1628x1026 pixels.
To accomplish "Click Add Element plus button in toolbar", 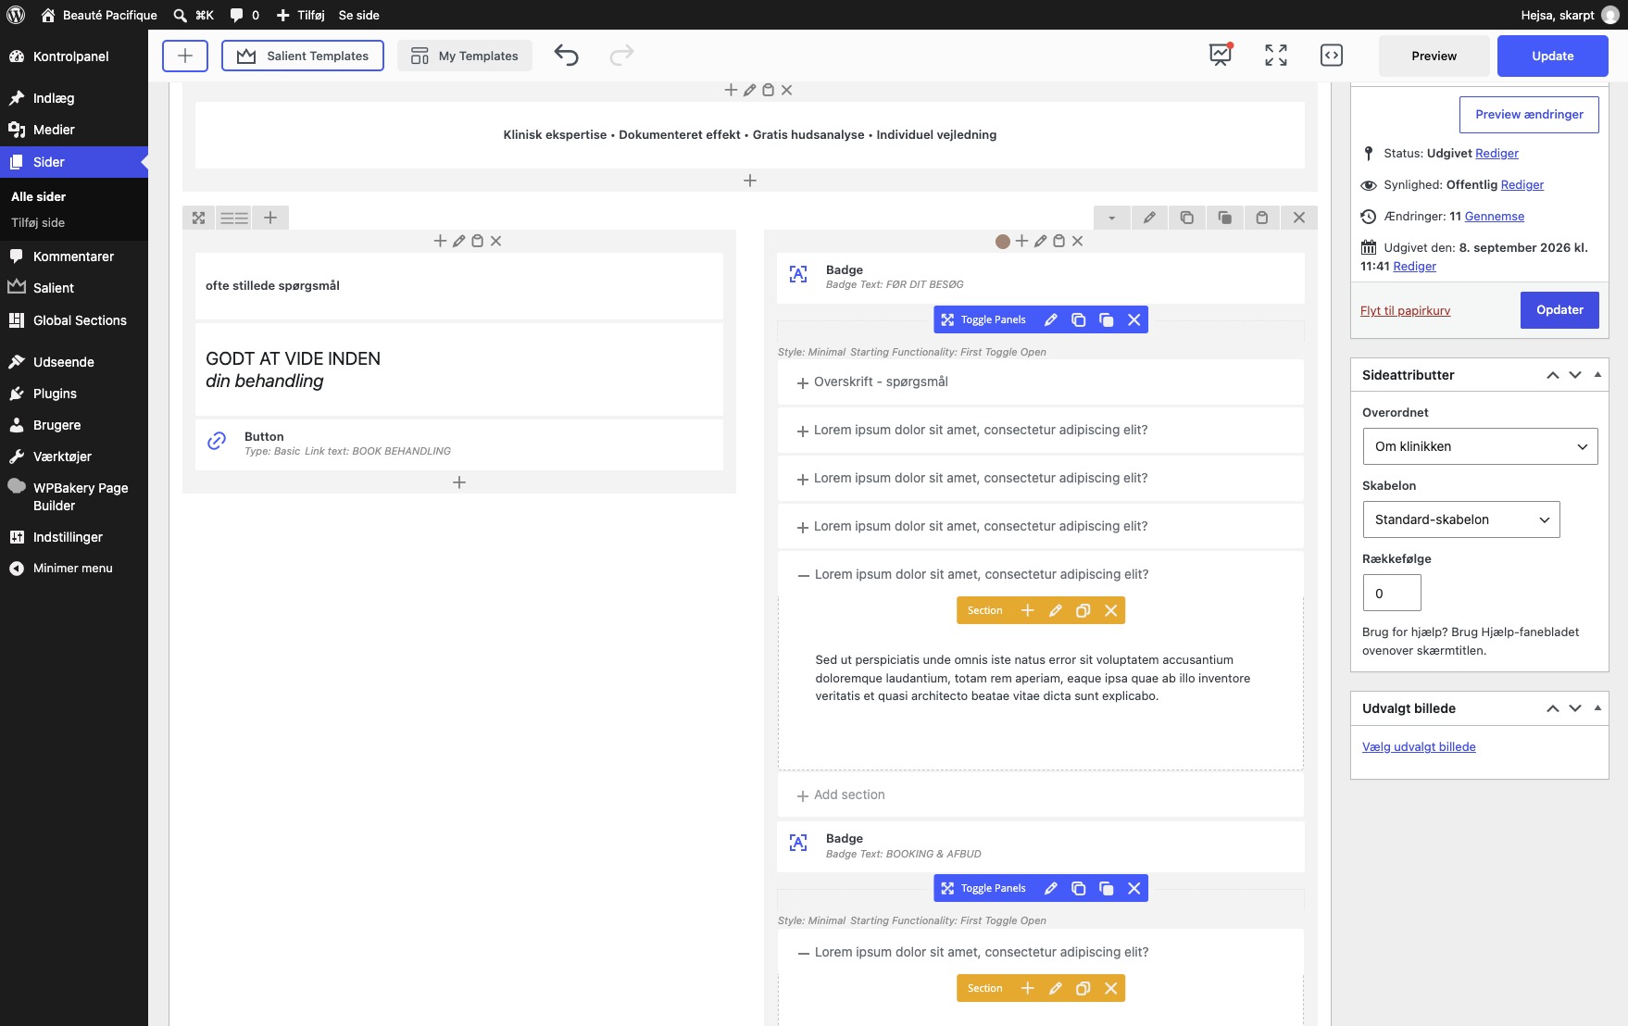I will [x=185, y=56].
